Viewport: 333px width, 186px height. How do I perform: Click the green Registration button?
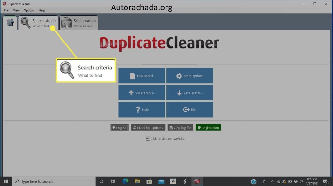point(208,128)
